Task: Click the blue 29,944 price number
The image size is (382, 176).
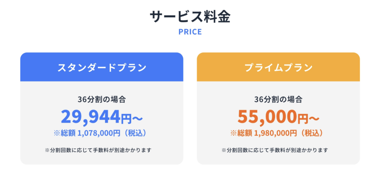Action: point(91,117)
